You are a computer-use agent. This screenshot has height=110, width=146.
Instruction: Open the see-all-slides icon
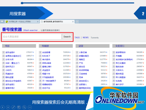coord(19,107)
